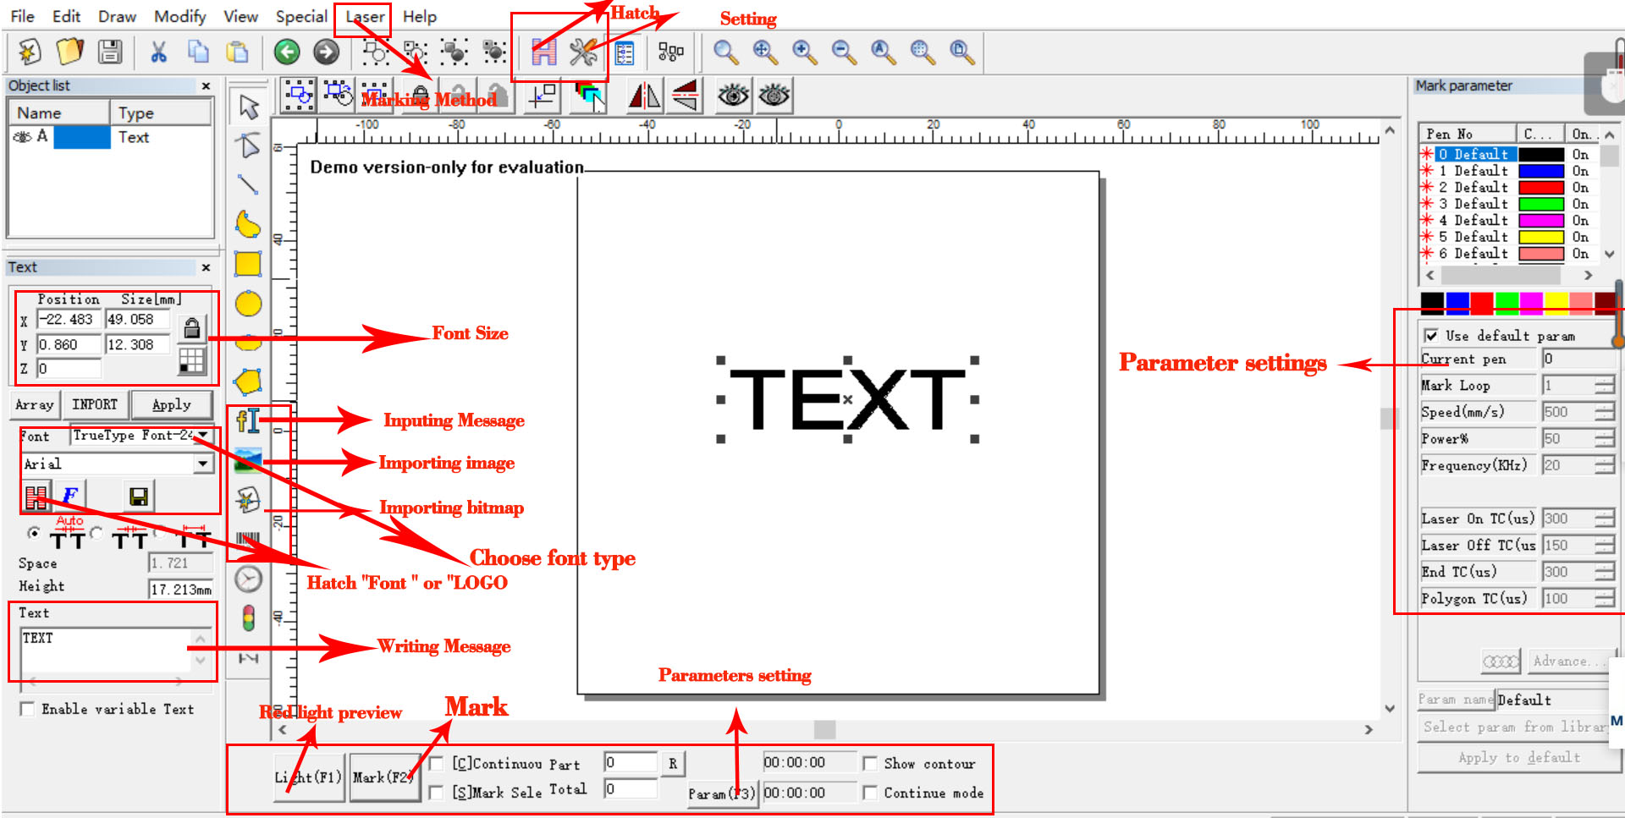Open the Hatch tool in top toolbar
The image size is (1625, 818).
[543, 52]
